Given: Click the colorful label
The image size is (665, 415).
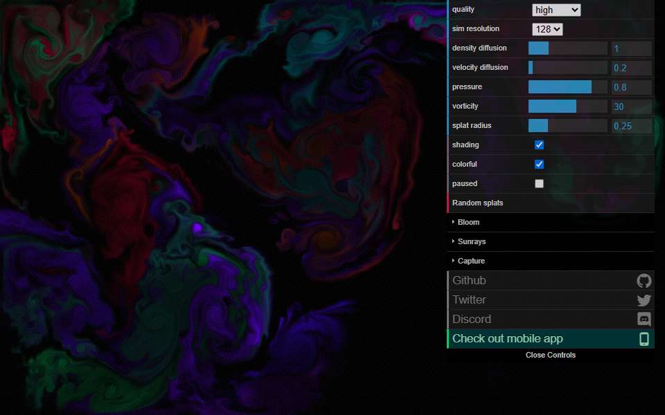Looking at the screenshot, I should (x=464, y=165).
